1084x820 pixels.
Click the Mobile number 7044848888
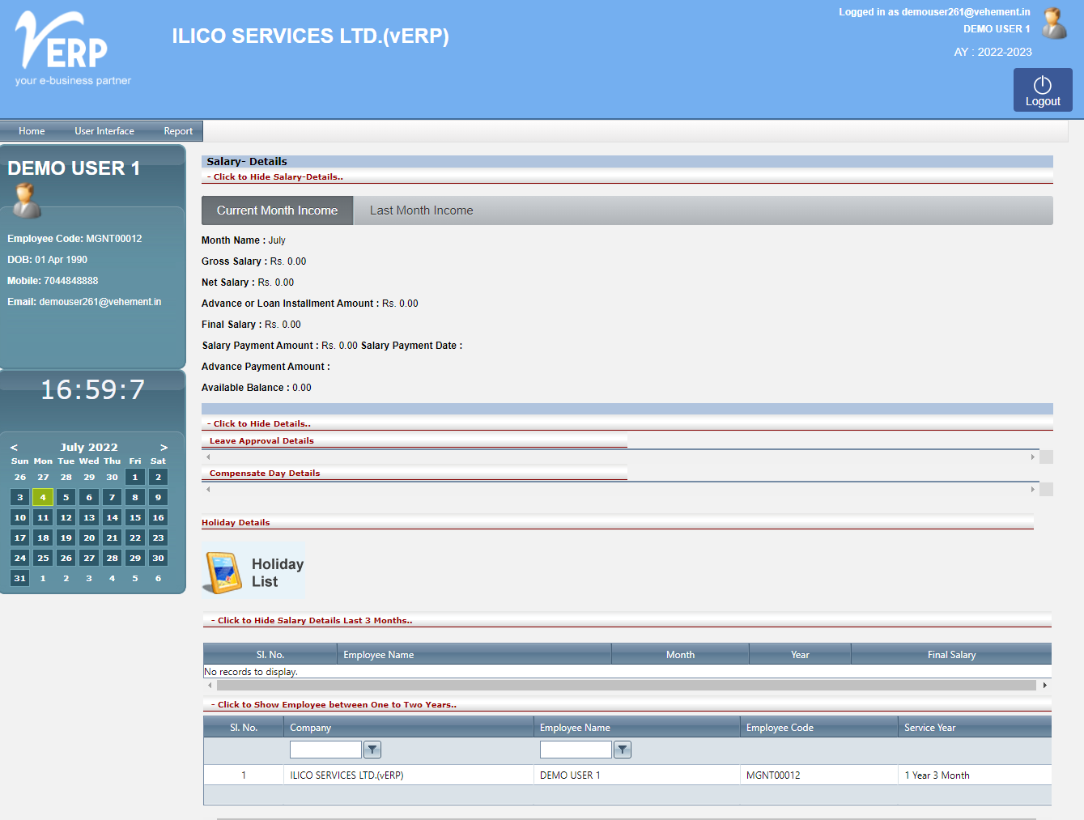[71, 281]
